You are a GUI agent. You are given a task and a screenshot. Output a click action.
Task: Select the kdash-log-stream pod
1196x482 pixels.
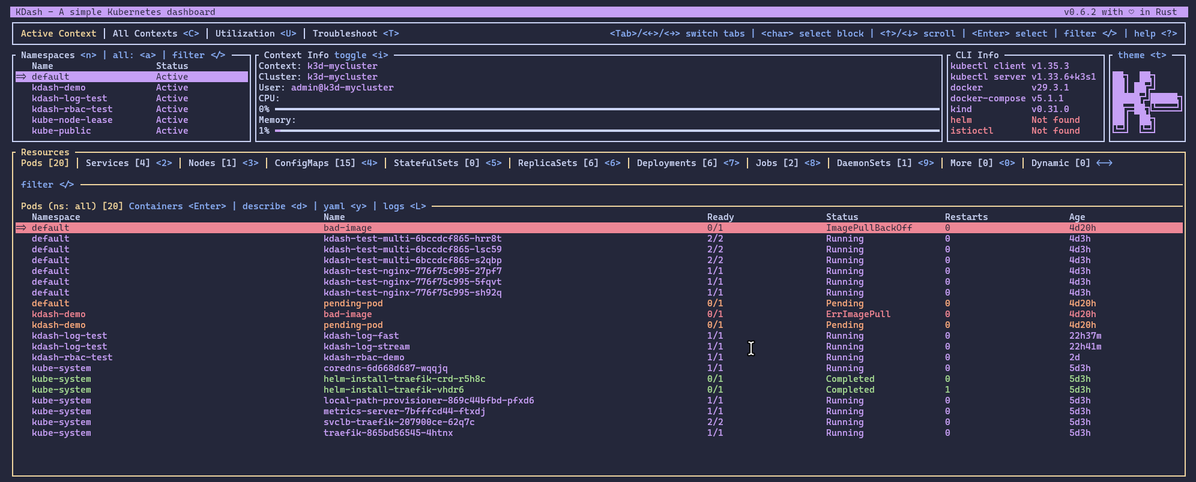(x=599, y=347)
